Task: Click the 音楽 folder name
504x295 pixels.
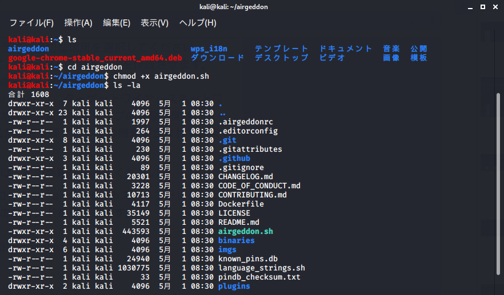Action: (391, 49)
